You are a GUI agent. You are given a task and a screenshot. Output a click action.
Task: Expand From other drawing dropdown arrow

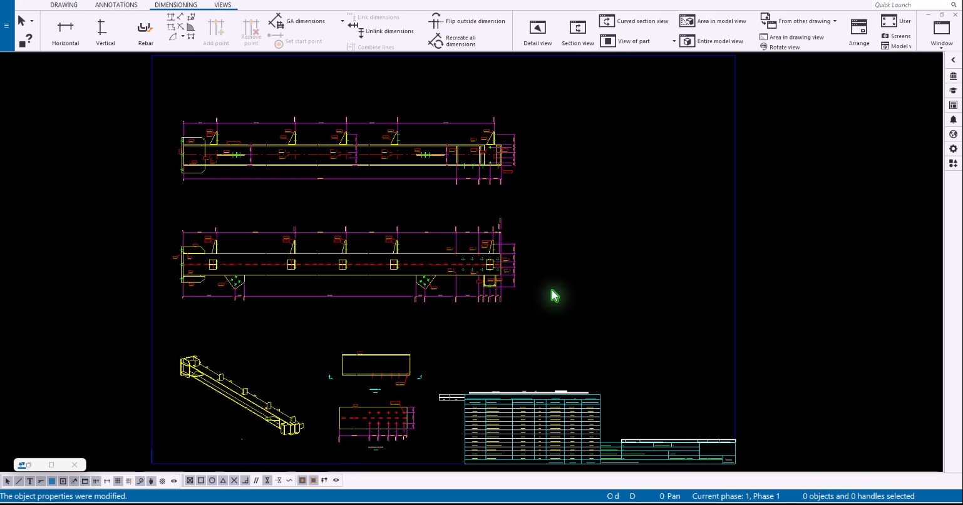[835, 21]
